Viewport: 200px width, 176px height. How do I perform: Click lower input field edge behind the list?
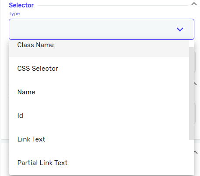pos(195,113)
